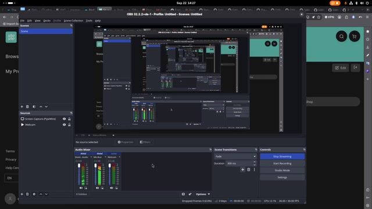Open source properties gear icon in Sources
The height and width of the screenshot is (209, 372).
coord(34,194)
